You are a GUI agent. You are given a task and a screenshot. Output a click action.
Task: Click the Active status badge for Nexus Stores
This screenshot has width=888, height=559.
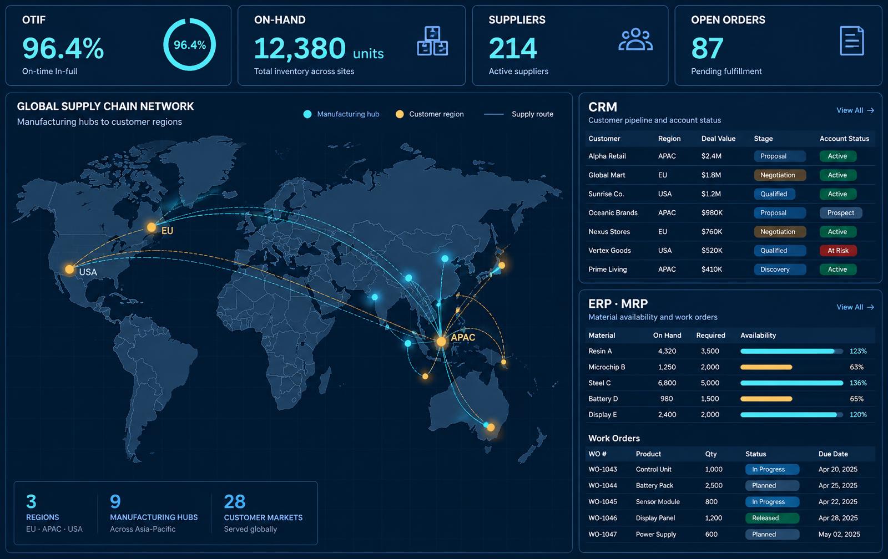click(838, 232)
